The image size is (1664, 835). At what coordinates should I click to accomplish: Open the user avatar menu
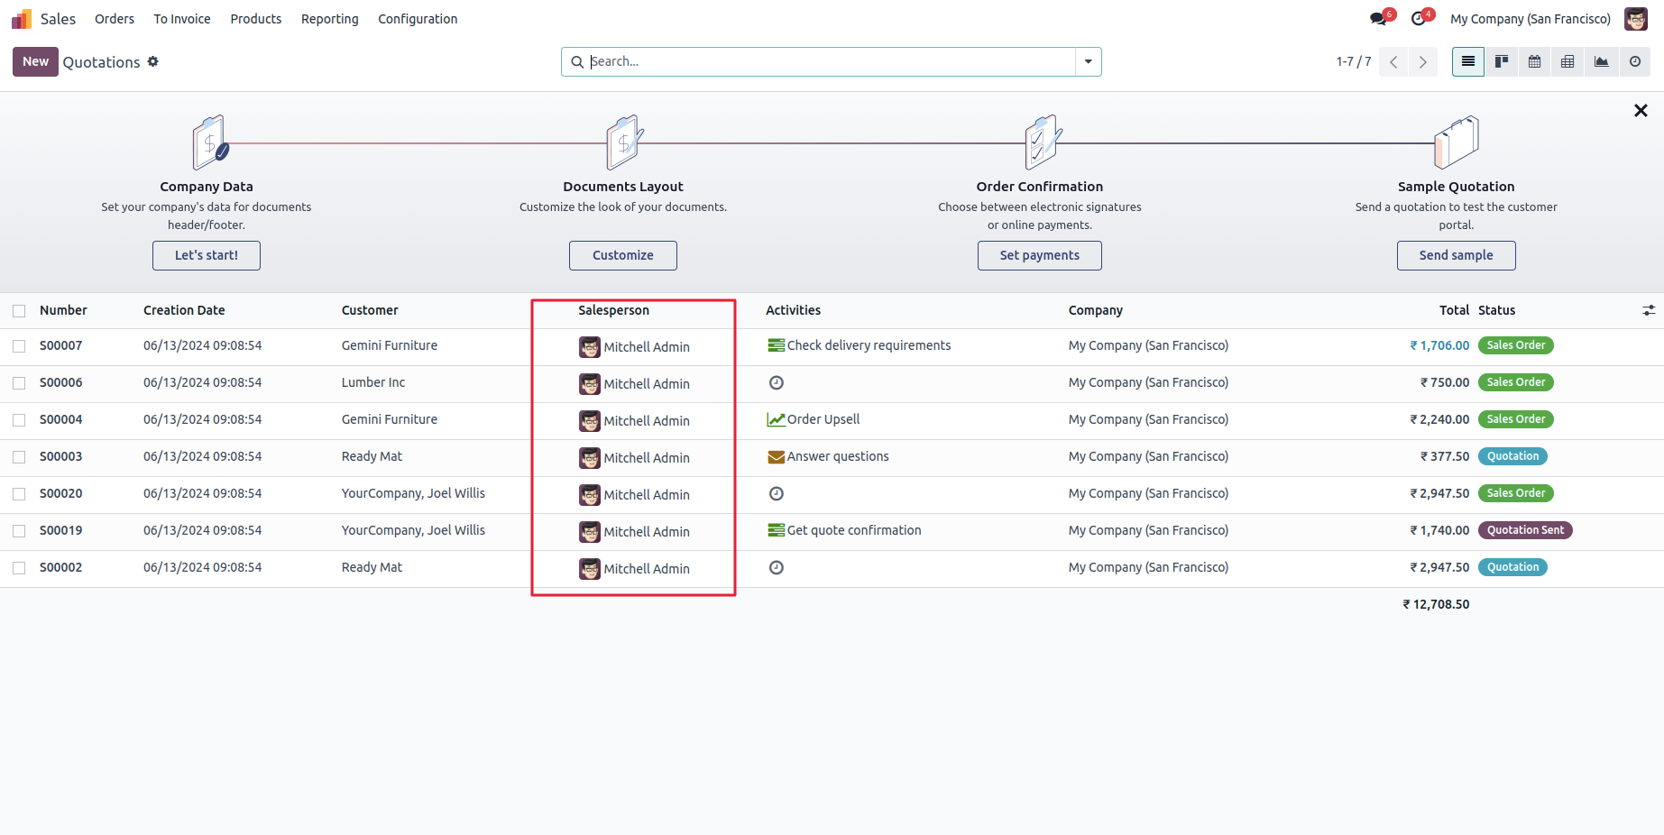coord(1635,19)
